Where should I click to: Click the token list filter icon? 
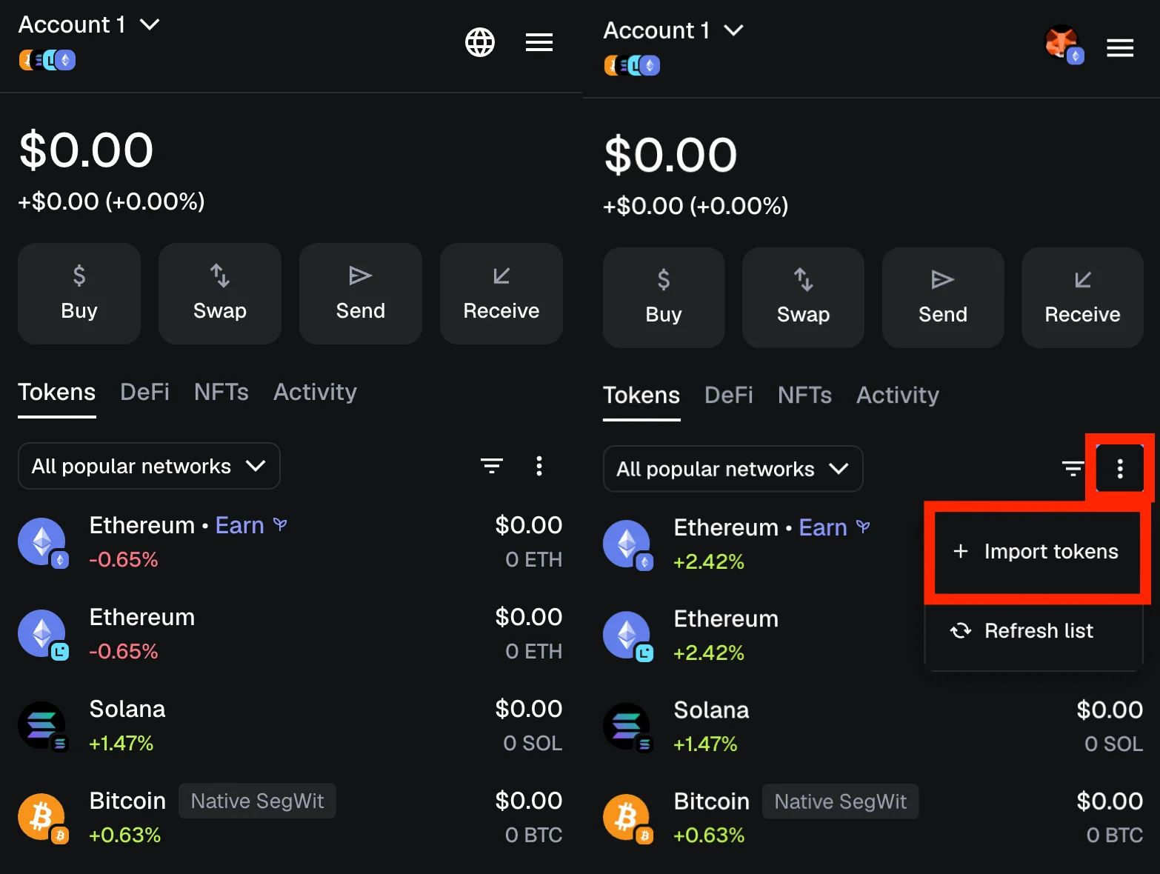(x=491, y=466)
